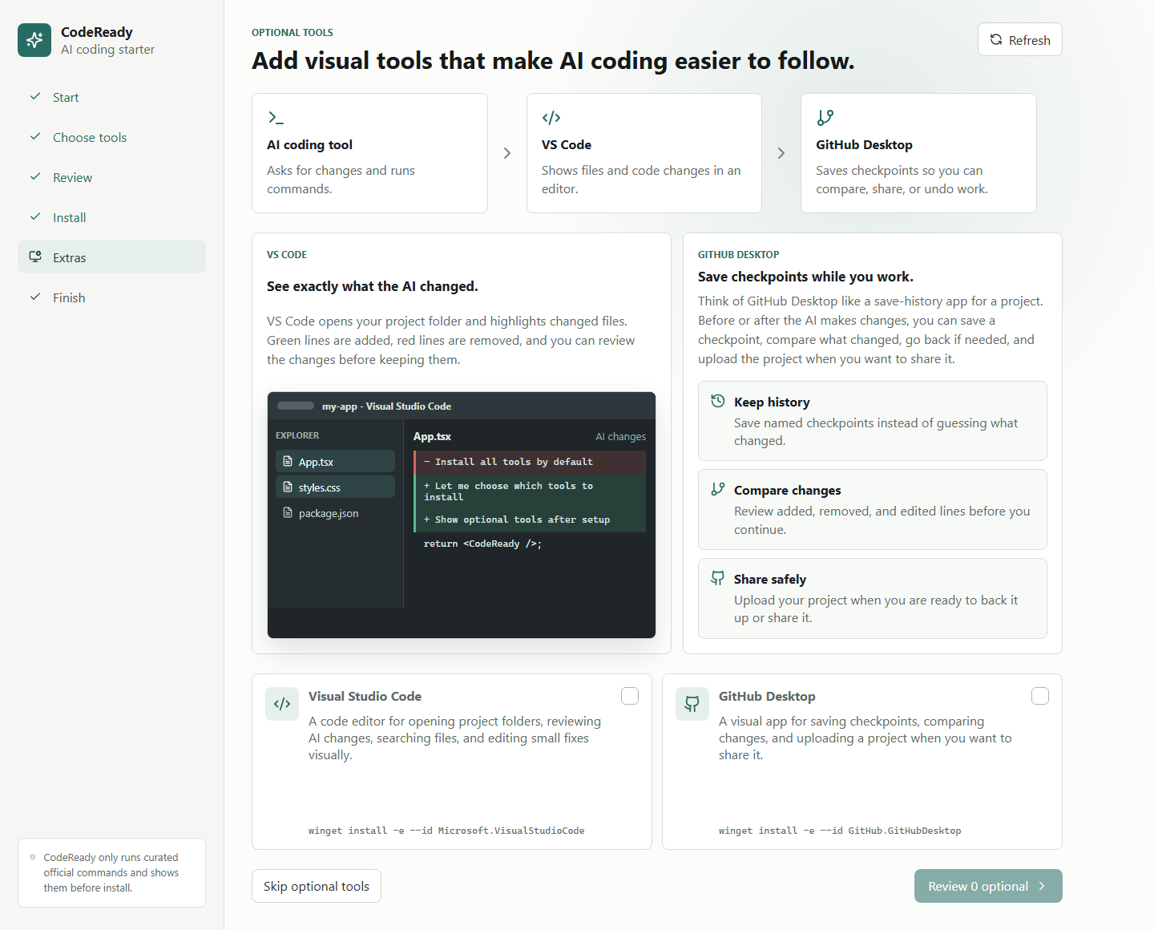
Task: Click the terminal prompt icon in AI coding tool card
Action: click(276, 118)
